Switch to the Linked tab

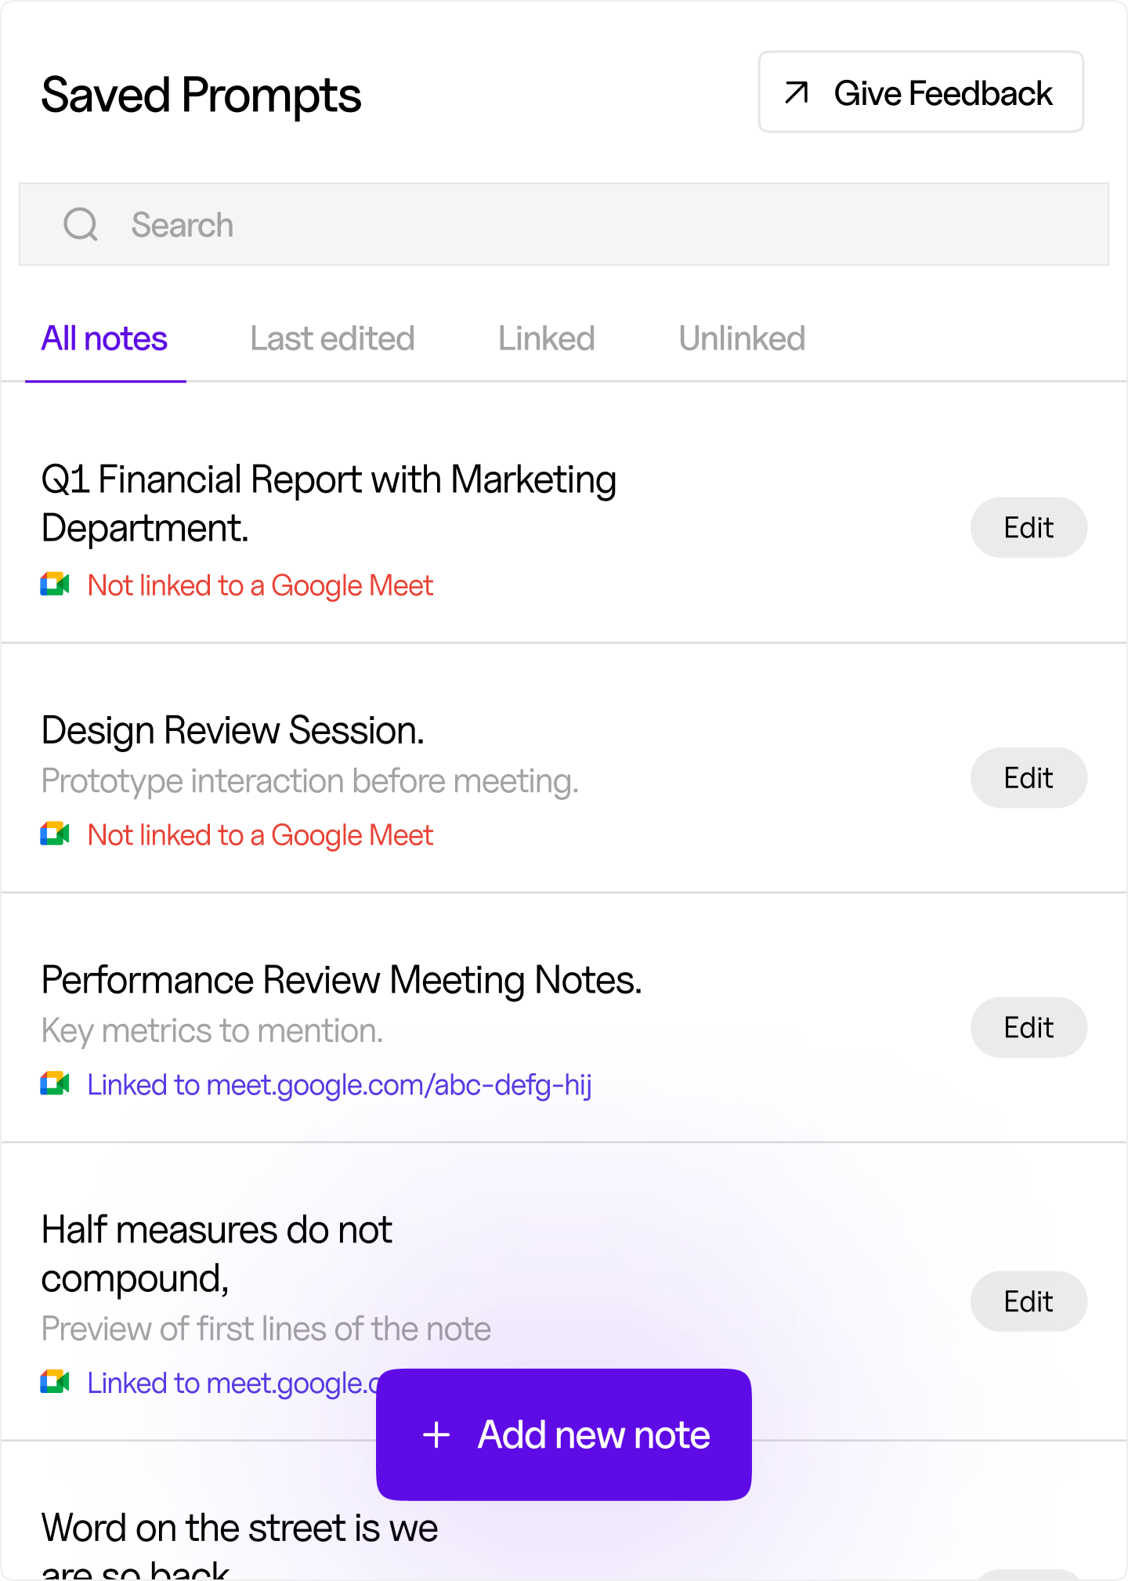click(x=546, y=338)
